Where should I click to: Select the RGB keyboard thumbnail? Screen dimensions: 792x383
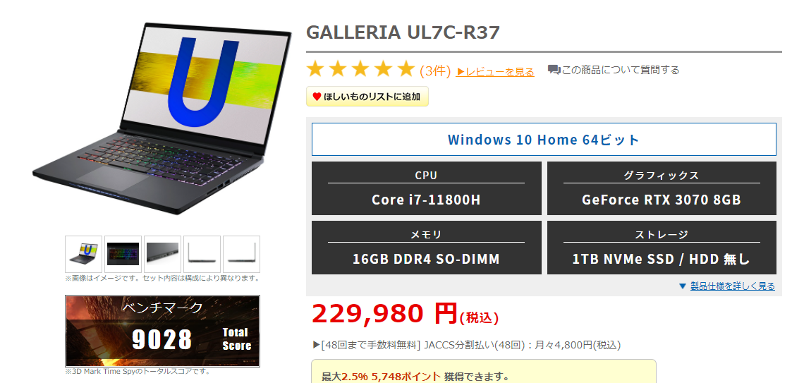pyautogui.click(x=123, y=254)
